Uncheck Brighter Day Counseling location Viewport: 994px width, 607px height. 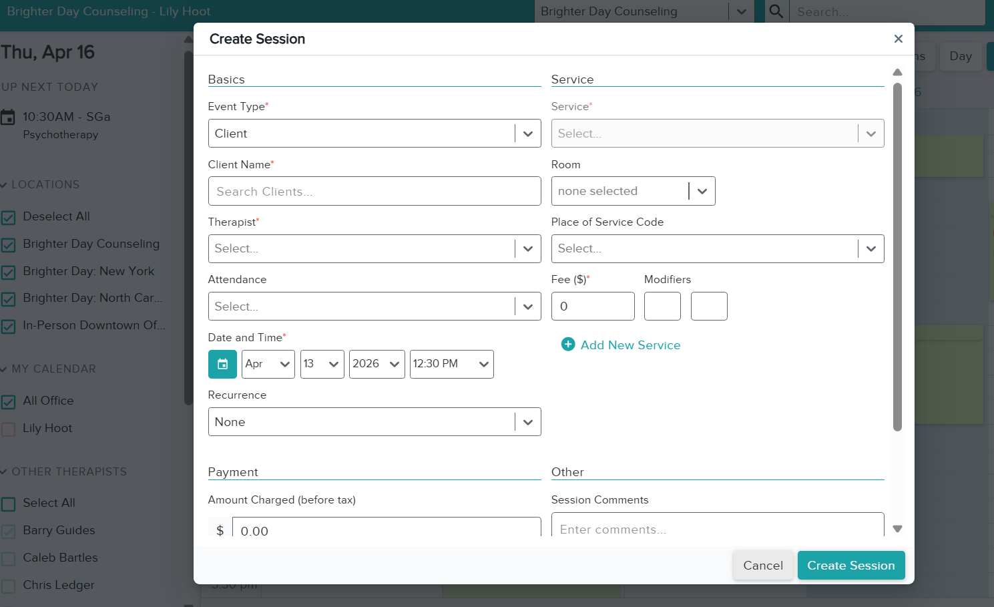pyautogui.click(x=9, y=245)
